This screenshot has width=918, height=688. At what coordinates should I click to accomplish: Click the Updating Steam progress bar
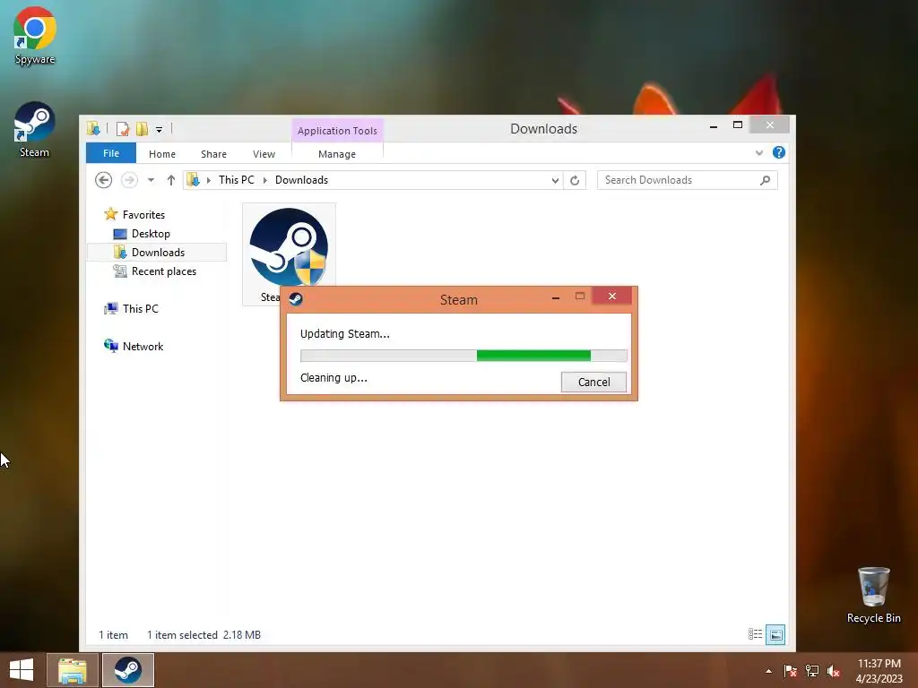[463, 355]
